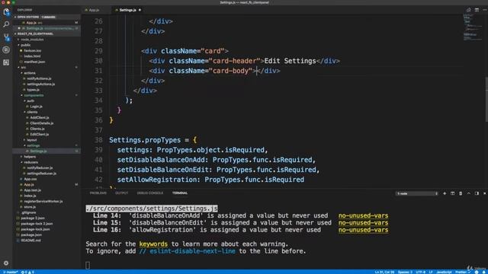The height and width of the screenshot is (274, 488).
Task: Change indentation via Spaces: 2
Action: (405, 272)
